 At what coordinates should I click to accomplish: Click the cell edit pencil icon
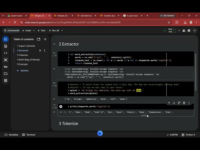click(179, 103)
